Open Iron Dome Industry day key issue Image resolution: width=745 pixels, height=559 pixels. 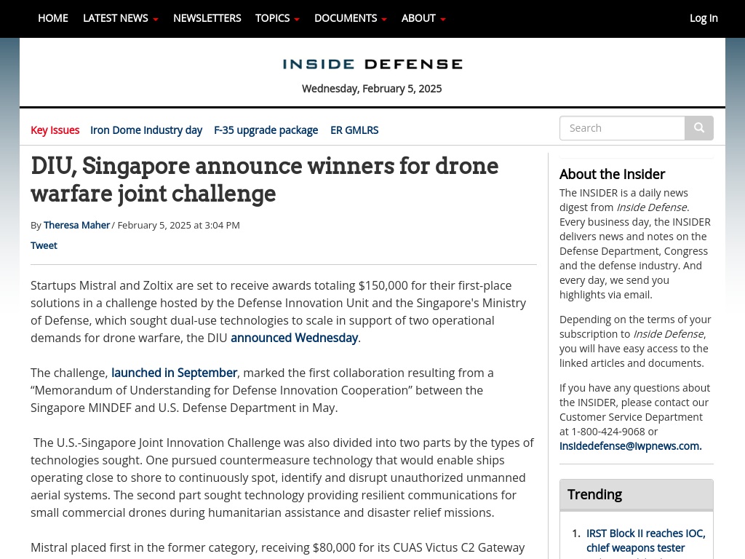click(x=146, y=130)
